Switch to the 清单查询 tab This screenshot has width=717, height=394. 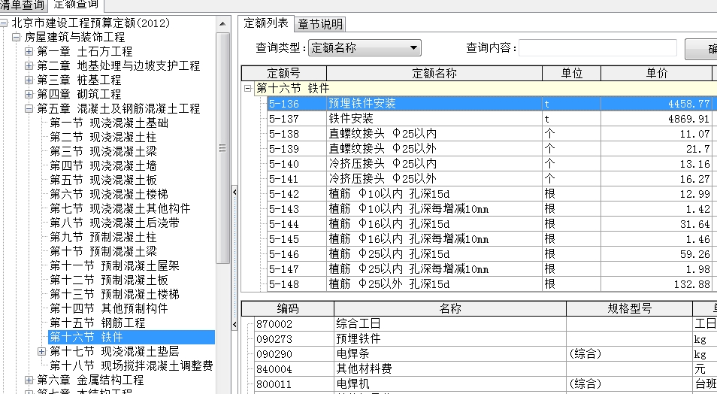23,5
